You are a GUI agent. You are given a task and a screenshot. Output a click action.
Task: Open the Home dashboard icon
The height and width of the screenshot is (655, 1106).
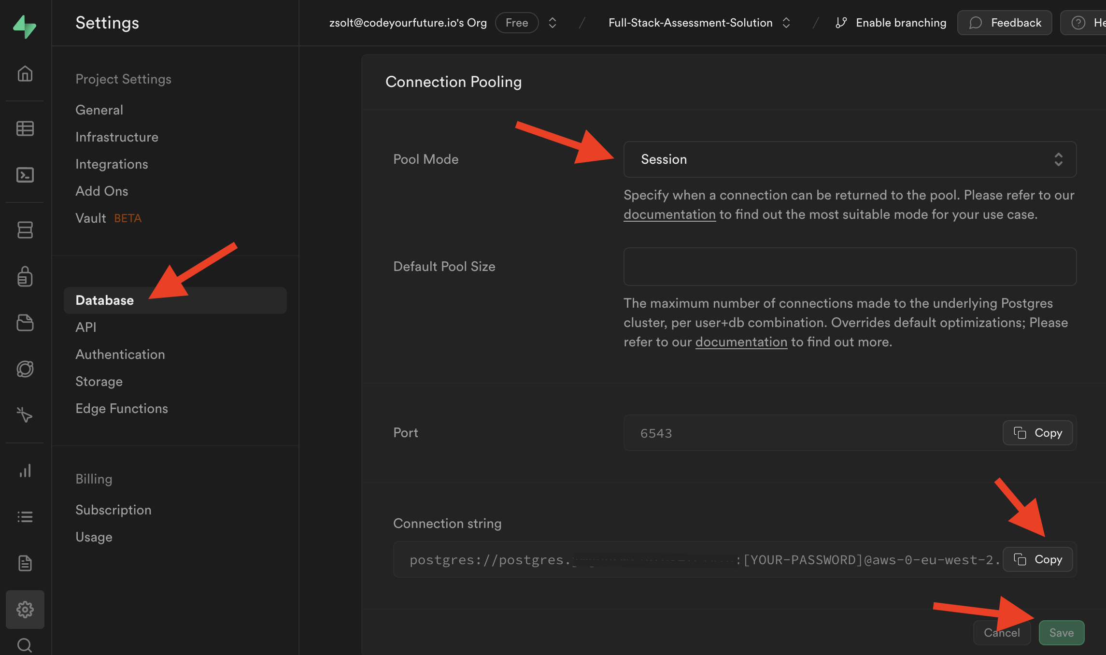[25, 73]
